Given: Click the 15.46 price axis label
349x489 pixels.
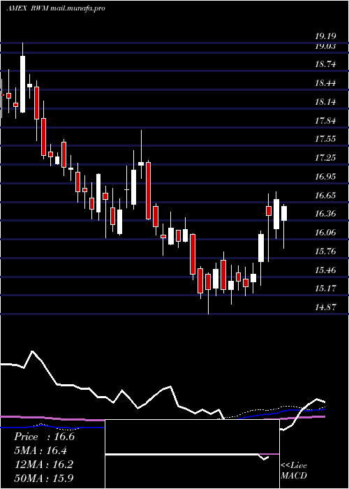Looking at the screenshot, I should coord(325,270).
